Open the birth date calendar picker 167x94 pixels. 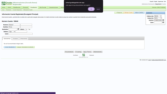[18, 29]
